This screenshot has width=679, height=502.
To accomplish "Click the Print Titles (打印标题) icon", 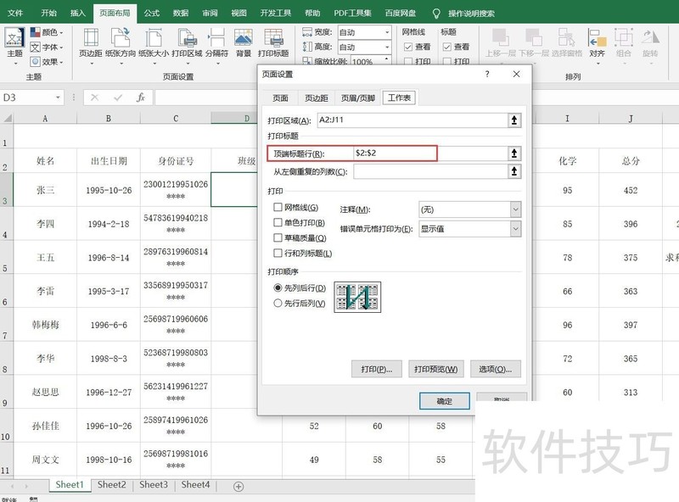I will pos(273,37).
